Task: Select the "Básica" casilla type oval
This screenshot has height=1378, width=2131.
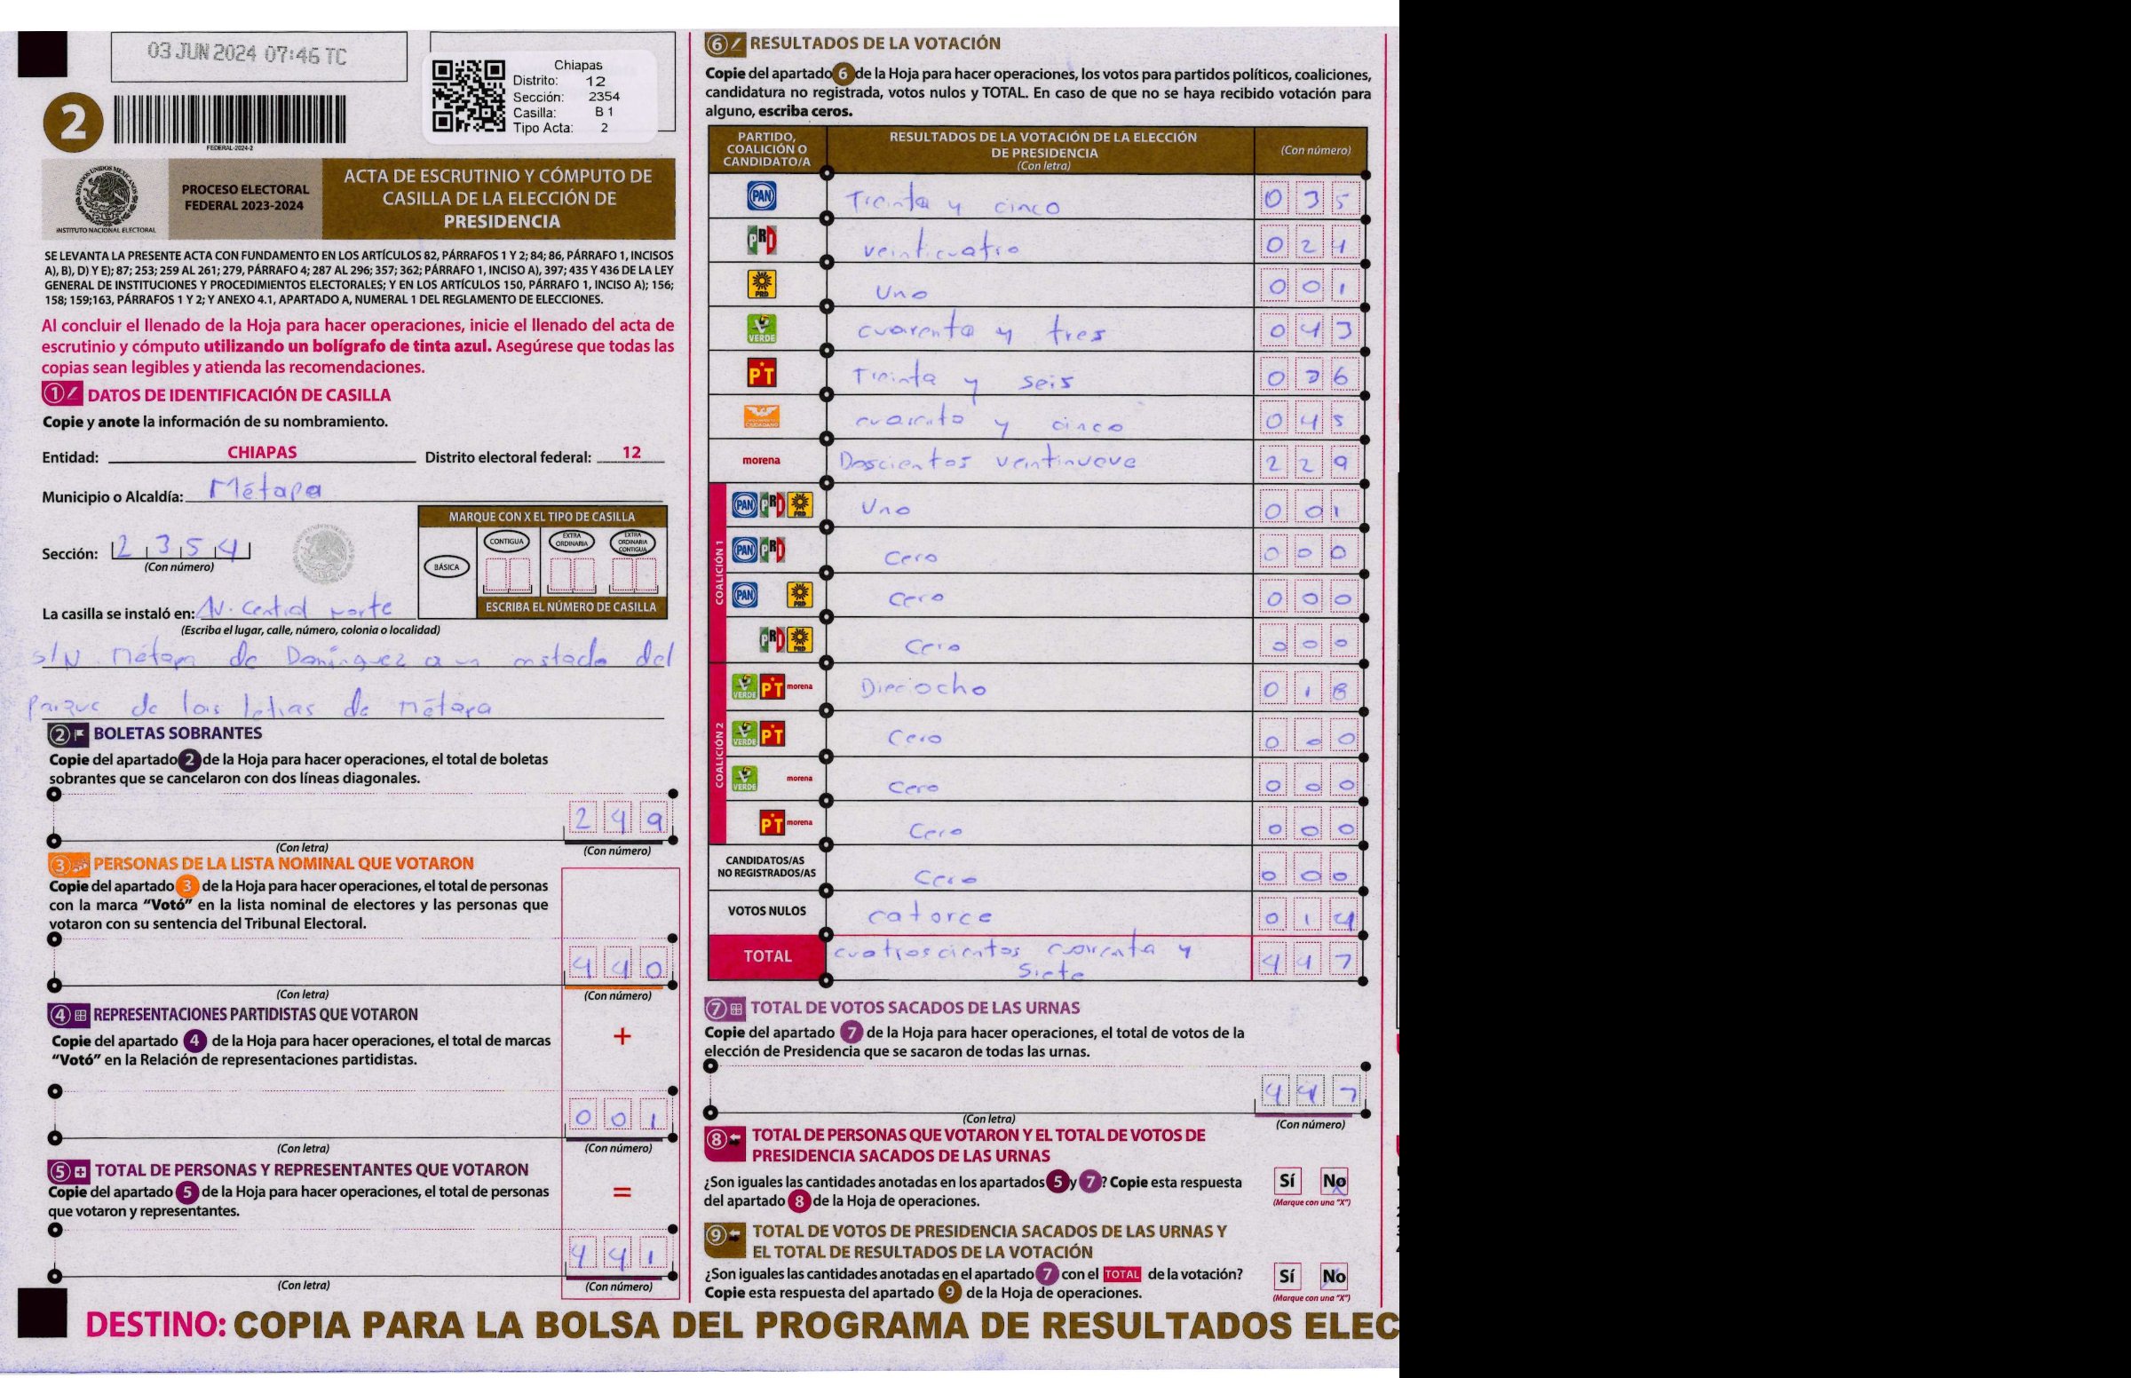Action: (x=446, y=566)
